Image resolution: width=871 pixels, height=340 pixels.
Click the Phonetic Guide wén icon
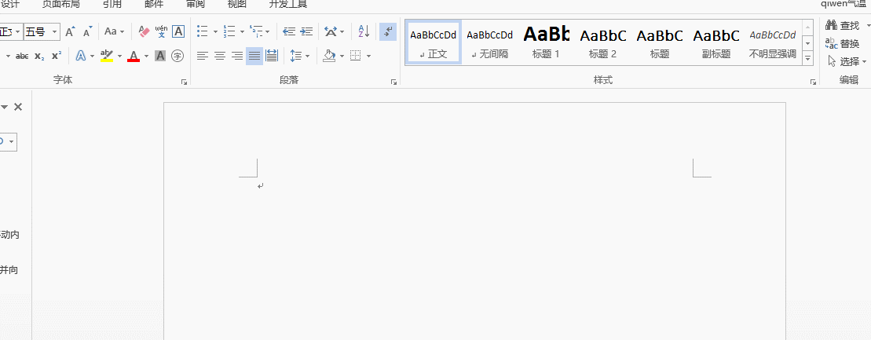click(161, 31)
